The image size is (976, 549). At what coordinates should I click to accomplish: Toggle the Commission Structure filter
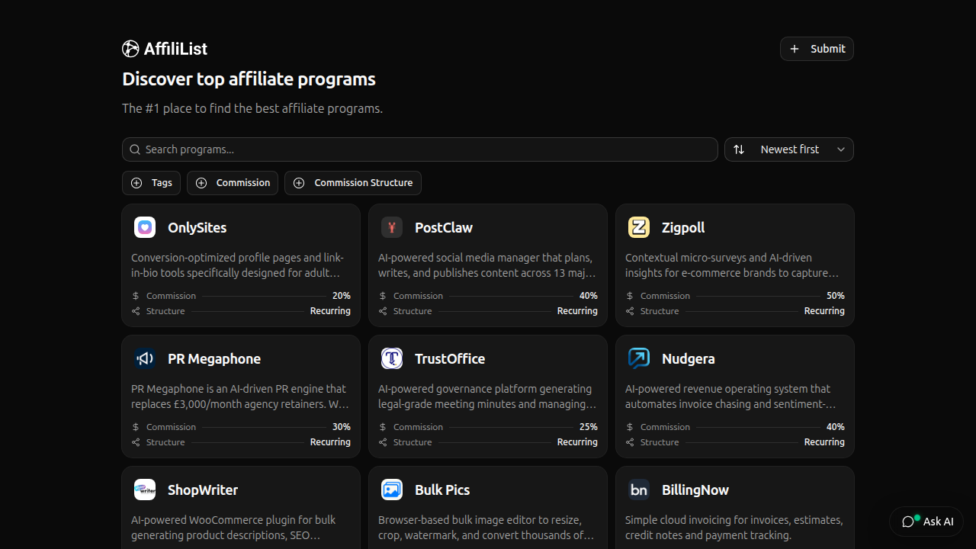pyautogui.click(x=353, y=182)
